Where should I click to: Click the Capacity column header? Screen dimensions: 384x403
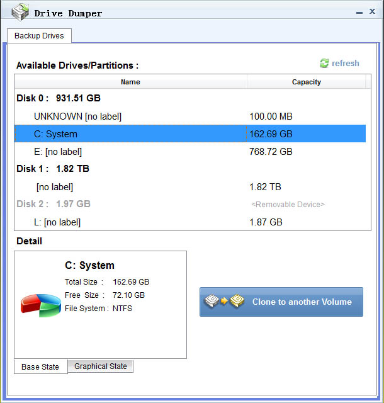(306, 82)
